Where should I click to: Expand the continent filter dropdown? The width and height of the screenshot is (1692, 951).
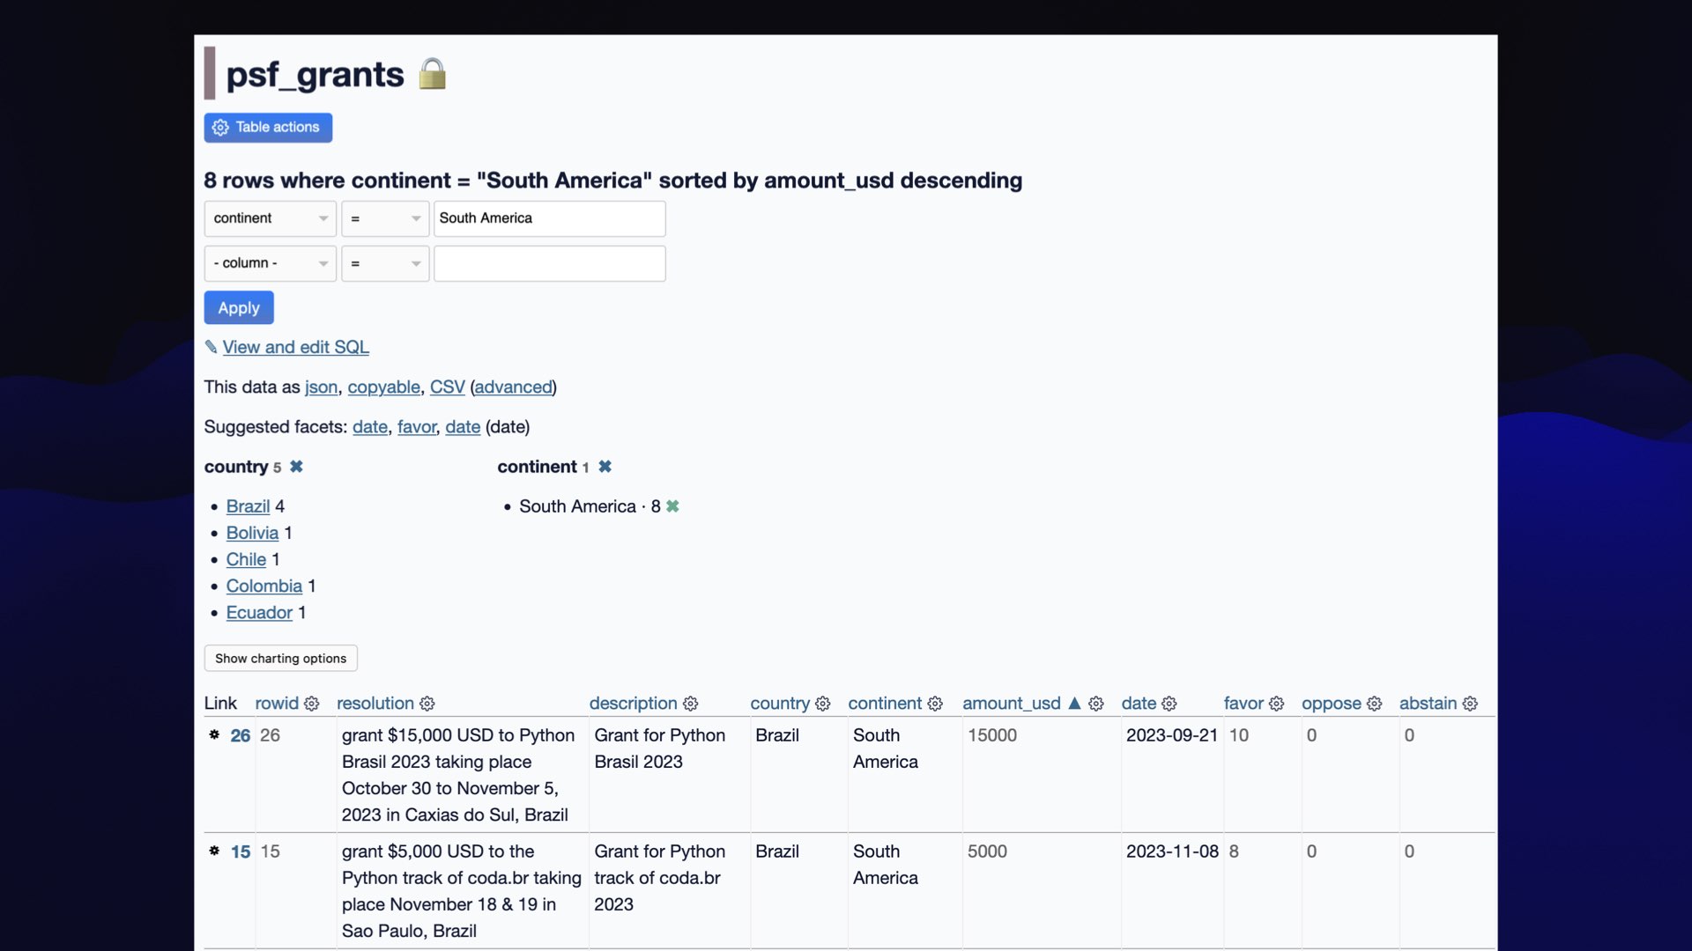(269, 218)
